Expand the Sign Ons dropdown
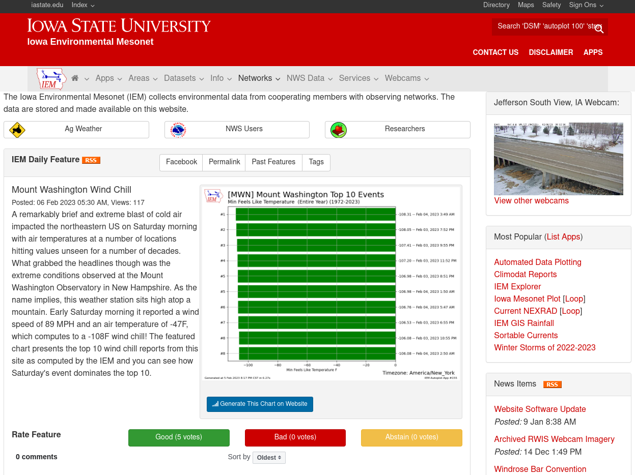Image resolution: width=635 pixels, height=475 pixels. pyautogui.click(x=586, y=5)
